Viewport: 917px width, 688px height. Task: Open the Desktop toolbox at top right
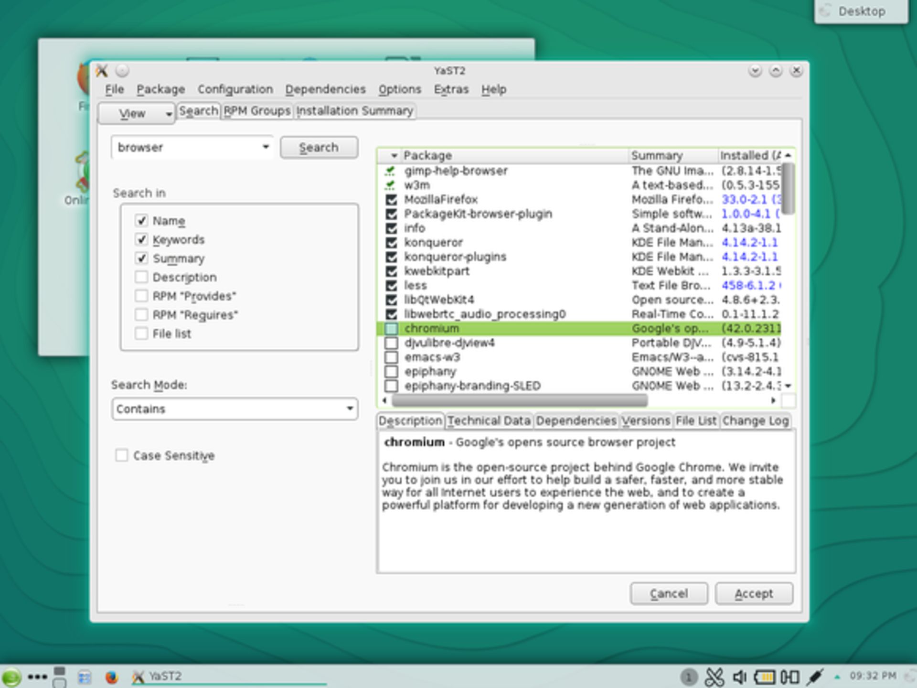[861, 11]
